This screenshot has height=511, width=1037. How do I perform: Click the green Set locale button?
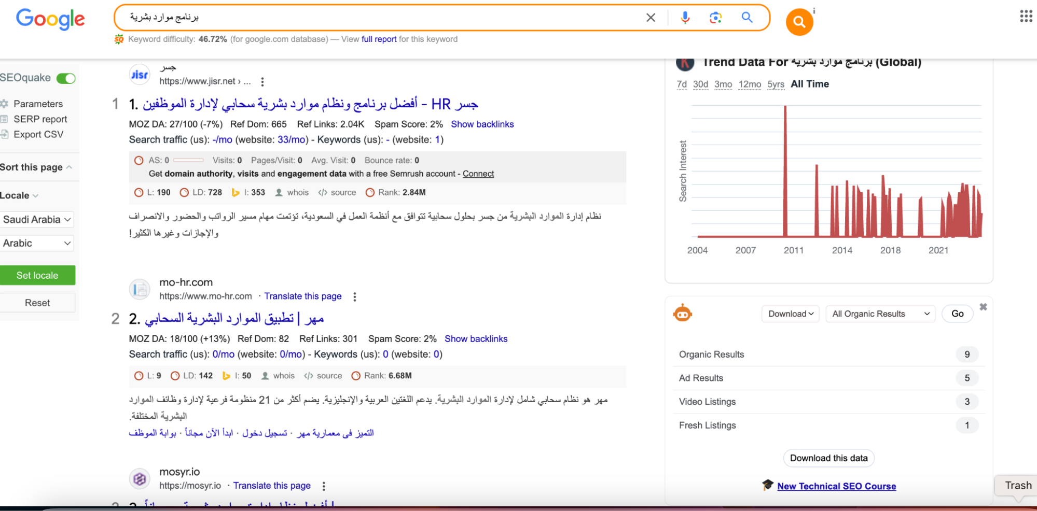pyautogui.click(x=37, y=275)
